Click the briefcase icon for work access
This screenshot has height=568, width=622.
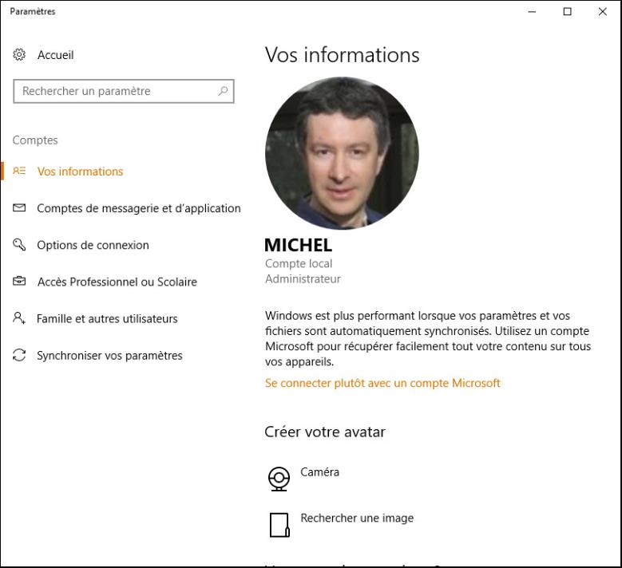coord(20,282)
